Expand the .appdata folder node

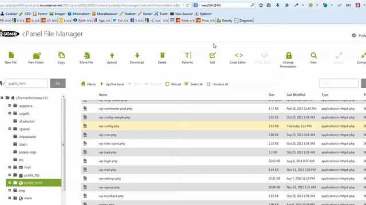coord(10,105)
